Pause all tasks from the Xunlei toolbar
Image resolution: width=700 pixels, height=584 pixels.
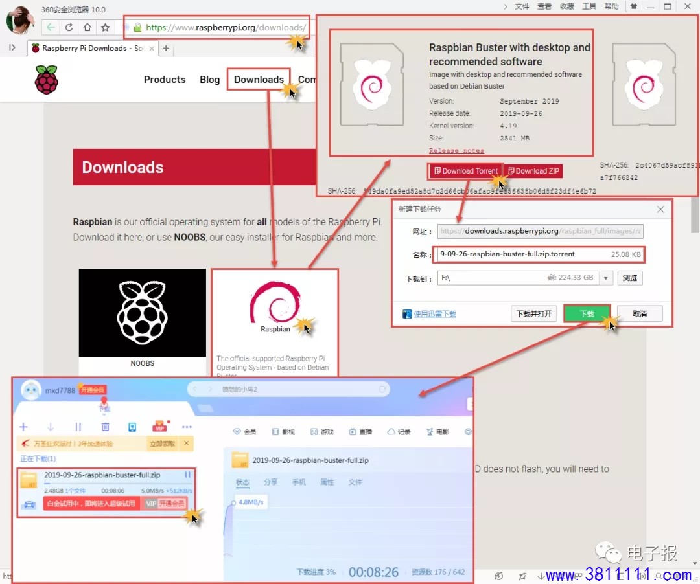78,427
